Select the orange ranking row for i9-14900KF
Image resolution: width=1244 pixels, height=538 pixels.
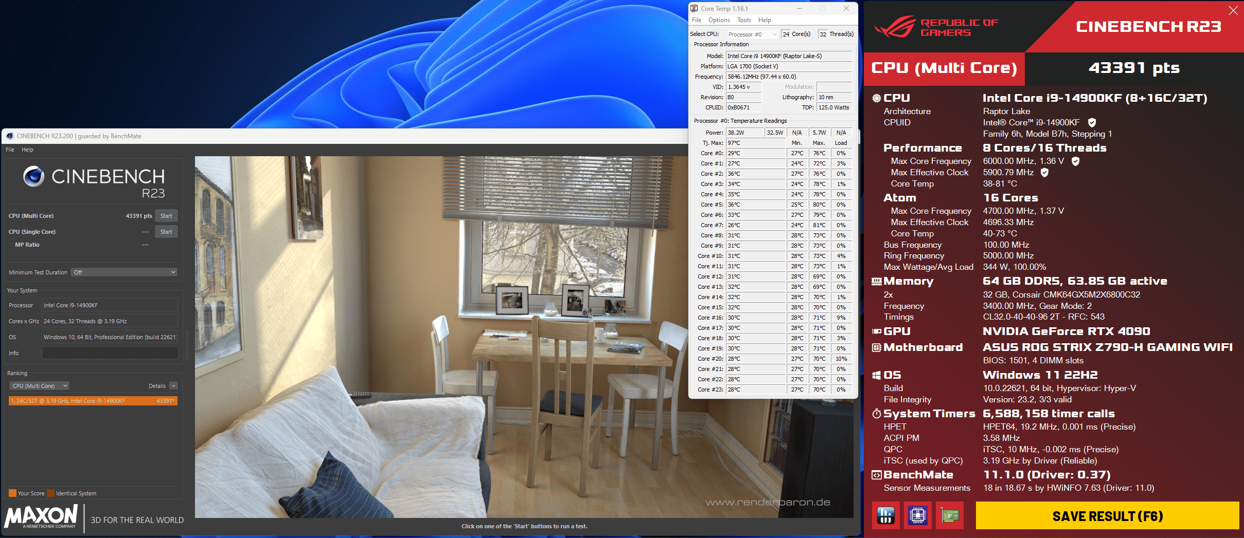(x=93, y=401)
